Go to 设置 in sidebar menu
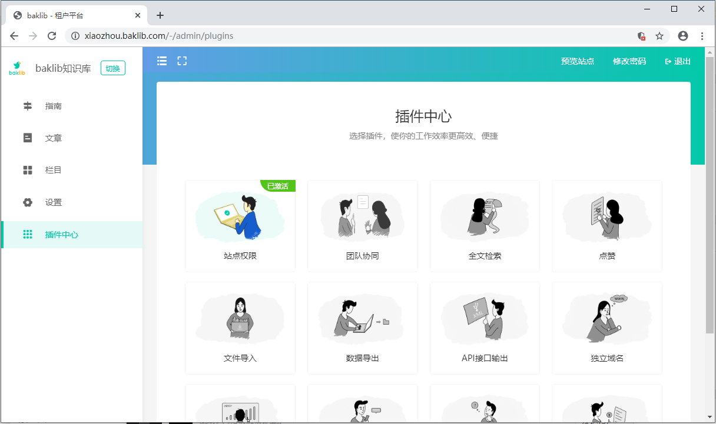This screenshot has width=716, height=424. click(x=72, y=202)
